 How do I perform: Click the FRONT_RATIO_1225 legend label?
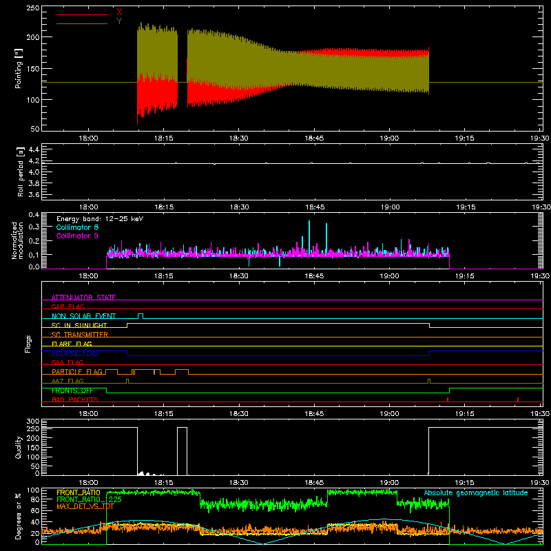(x=90, y=499)
